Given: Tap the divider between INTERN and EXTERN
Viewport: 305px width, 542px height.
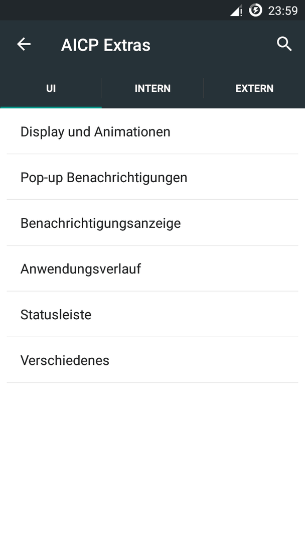Looking at the screenshot, I should coord(204,88).
